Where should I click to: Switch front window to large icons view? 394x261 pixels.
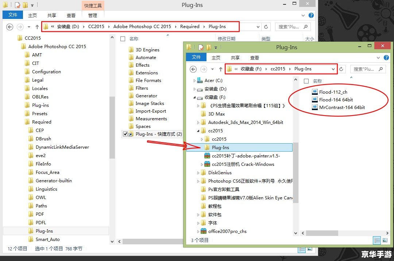pos(385,241)
